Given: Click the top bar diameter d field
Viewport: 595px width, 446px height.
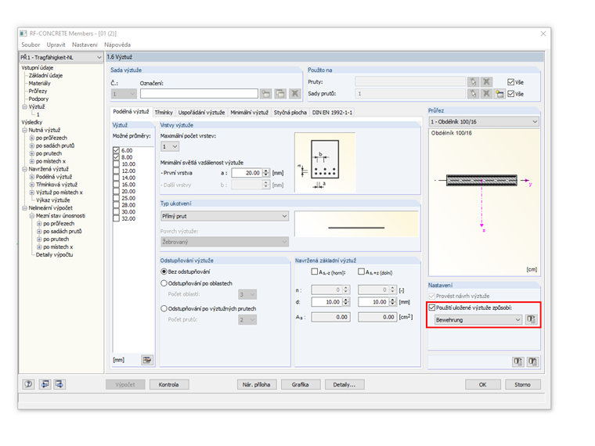Looking at the screenshot, I should 326,302.
